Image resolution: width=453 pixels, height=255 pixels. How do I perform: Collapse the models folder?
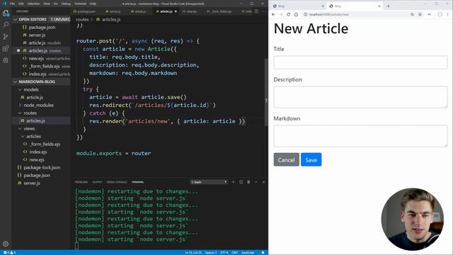(31, 89)
